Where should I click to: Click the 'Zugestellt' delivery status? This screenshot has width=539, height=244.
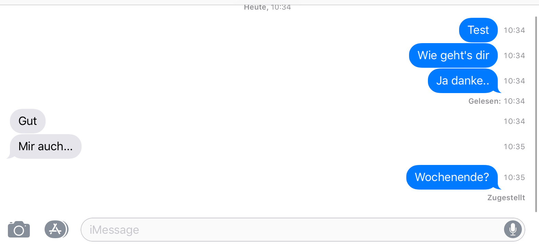pos(506,197)
